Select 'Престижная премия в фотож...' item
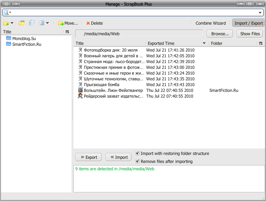The image size is (266, 201). coord(113,67)
